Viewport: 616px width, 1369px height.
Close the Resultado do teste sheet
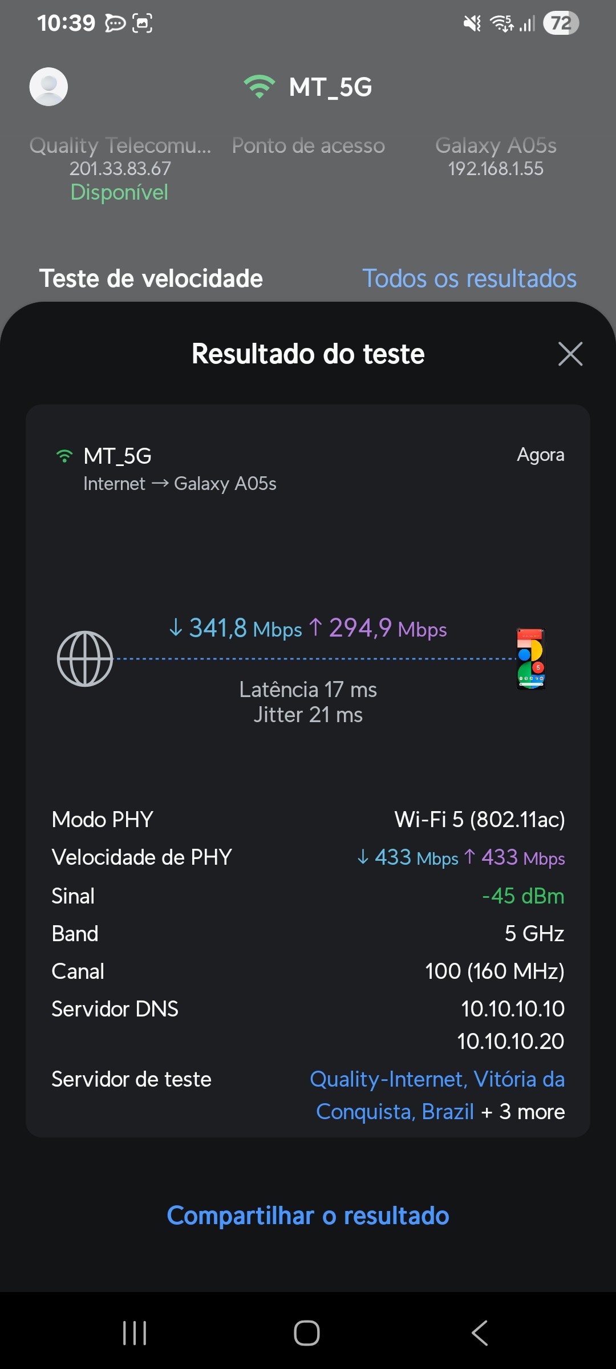pos(570,354)
